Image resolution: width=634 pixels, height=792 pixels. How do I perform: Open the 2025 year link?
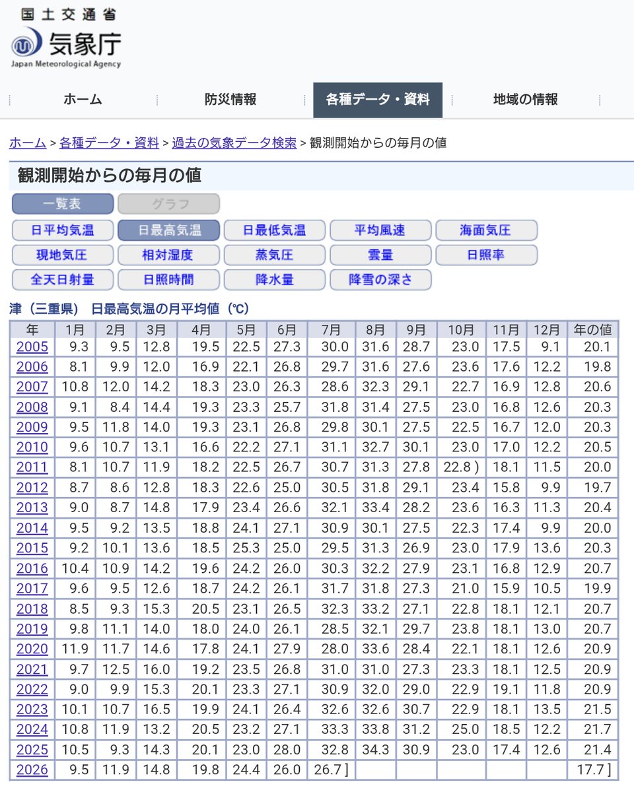pyautogui.click(x=32, y=750)
